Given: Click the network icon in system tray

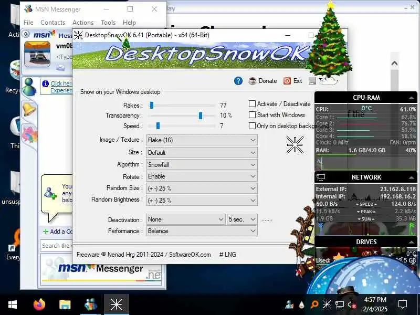Looking at the screenshot, I should (339, 305).
